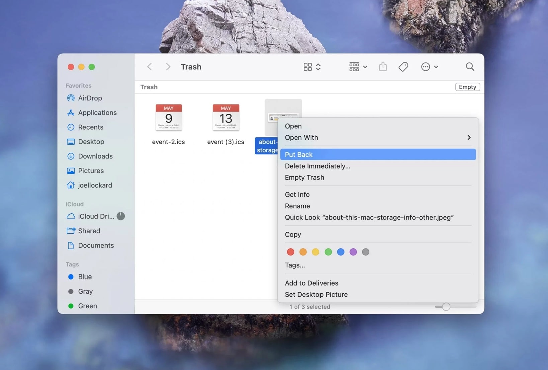548x370 pixels.
Task: Open Pictures in the sidebar
Action: pos(85,171)
